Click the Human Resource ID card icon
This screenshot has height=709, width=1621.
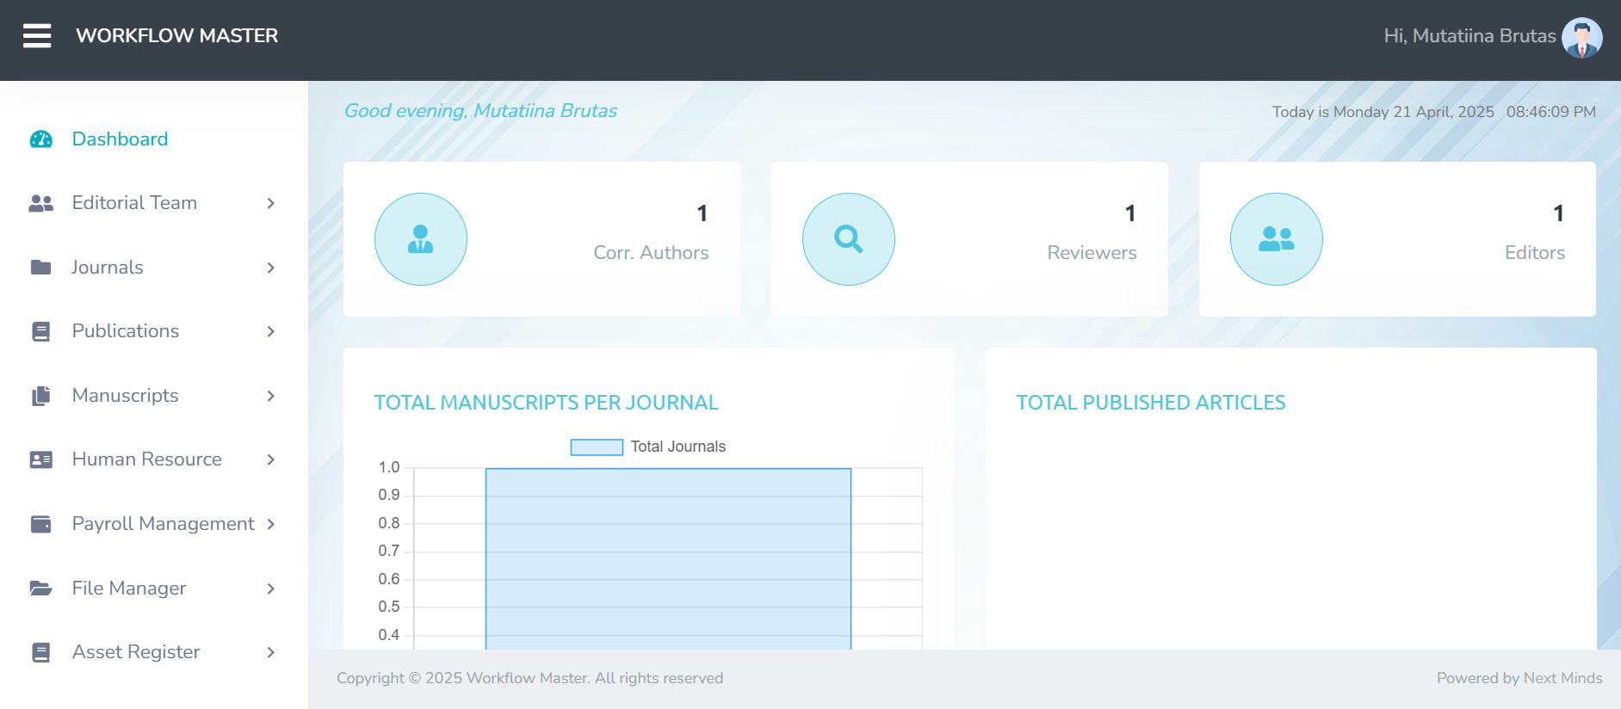point(40,459)
